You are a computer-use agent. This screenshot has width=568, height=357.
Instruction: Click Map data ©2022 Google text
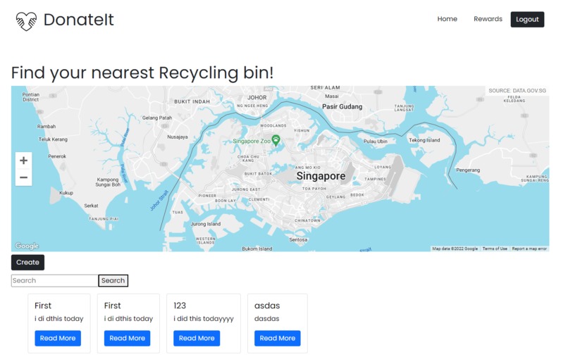coord(455,249)
